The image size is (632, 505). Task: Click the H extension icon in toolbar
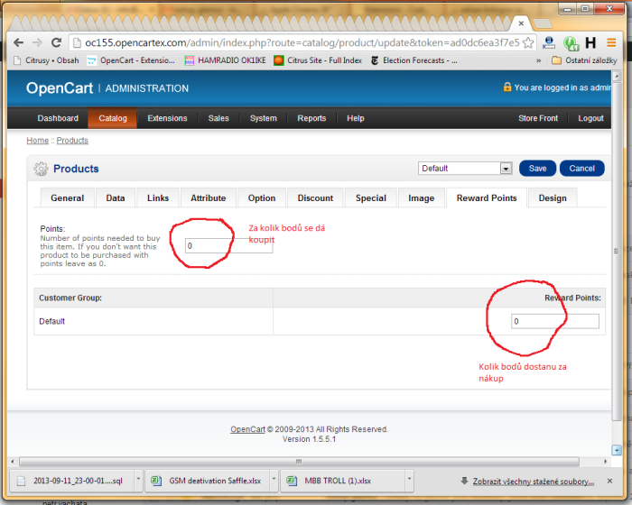click(x=590, y=42)
